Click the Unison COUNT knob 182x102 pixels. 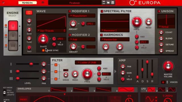pos(161,32)
